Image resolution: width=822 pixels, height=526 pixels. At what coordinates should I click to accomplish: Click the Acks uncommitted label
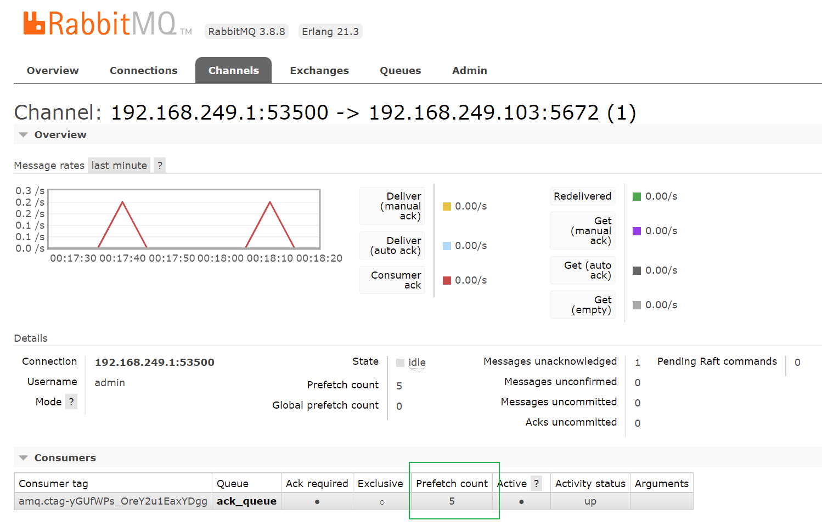[571, 422]
